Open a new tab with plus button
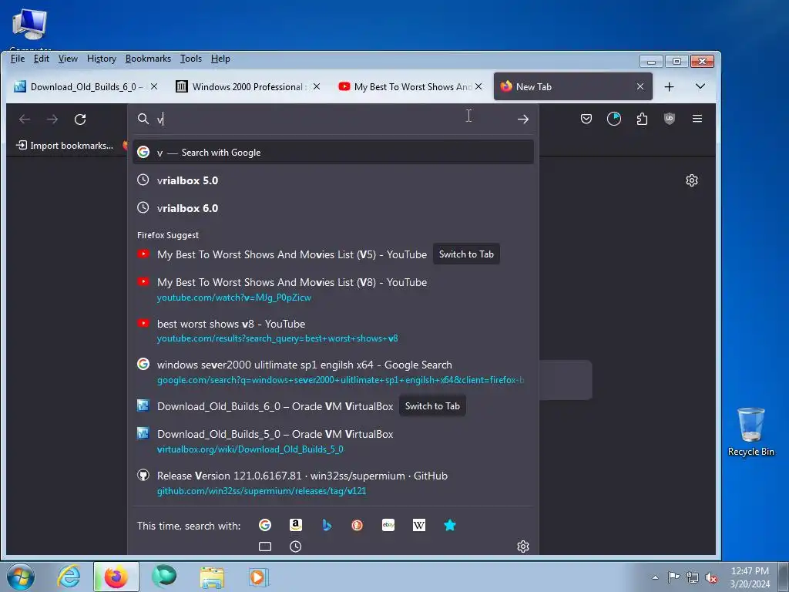The width and height of the screenshot is (789, 592). pos(670,86)
